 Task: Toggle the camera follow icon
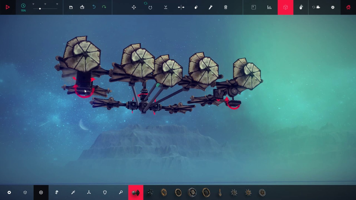click(x=316, y=7)
